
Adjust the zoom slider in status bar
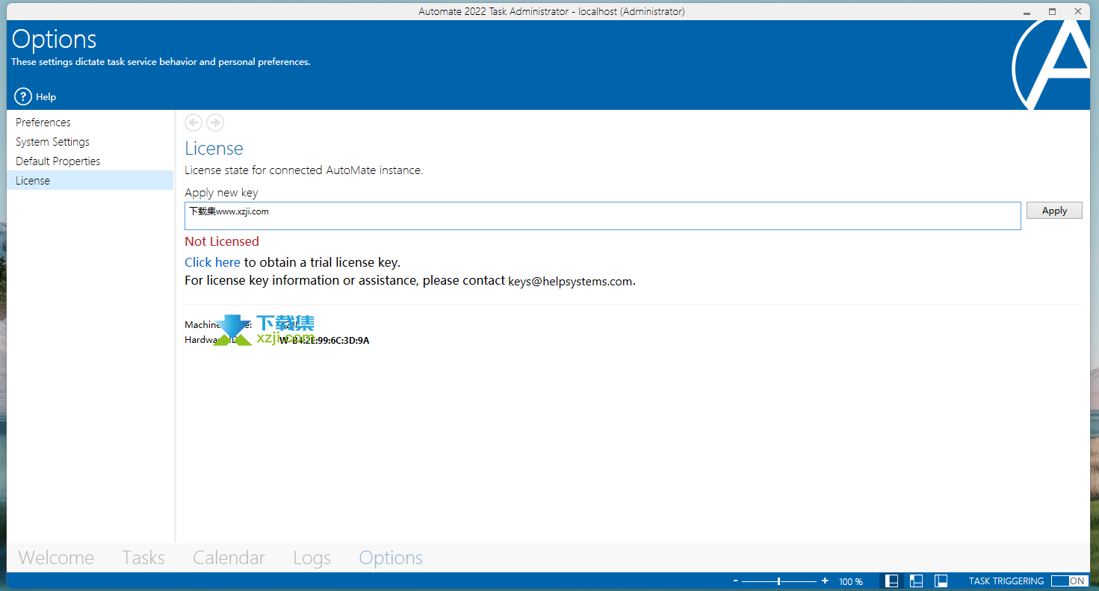(x=779, y=581)
